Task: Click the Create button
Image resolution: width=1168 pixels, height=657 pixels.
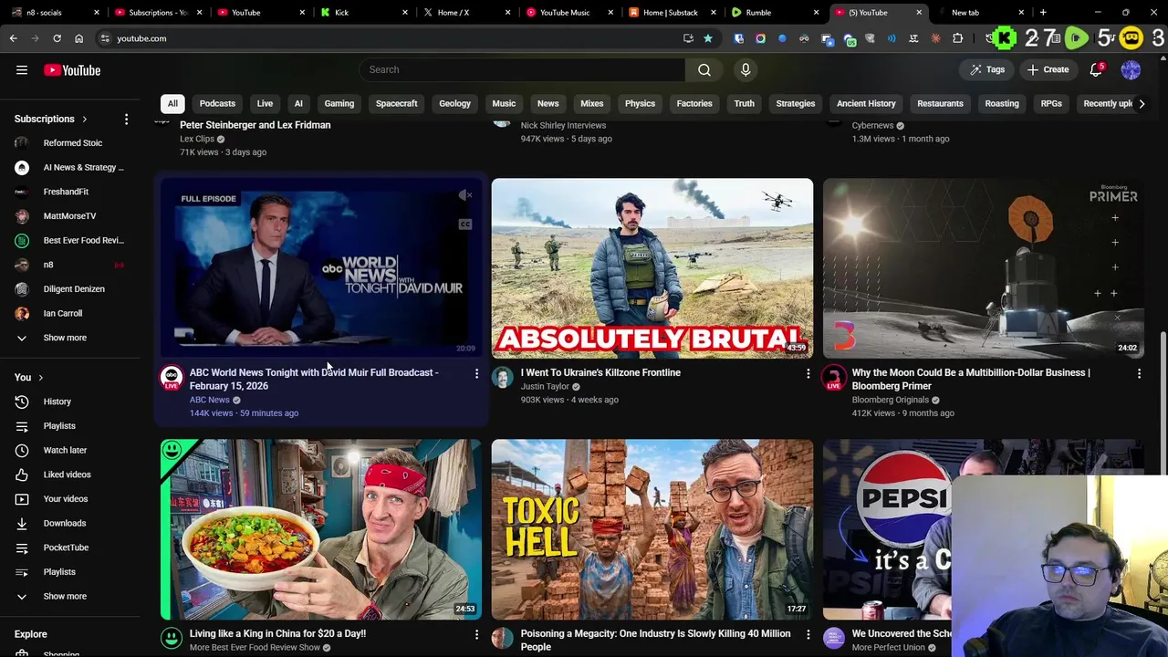Action: click(1047, 70)
